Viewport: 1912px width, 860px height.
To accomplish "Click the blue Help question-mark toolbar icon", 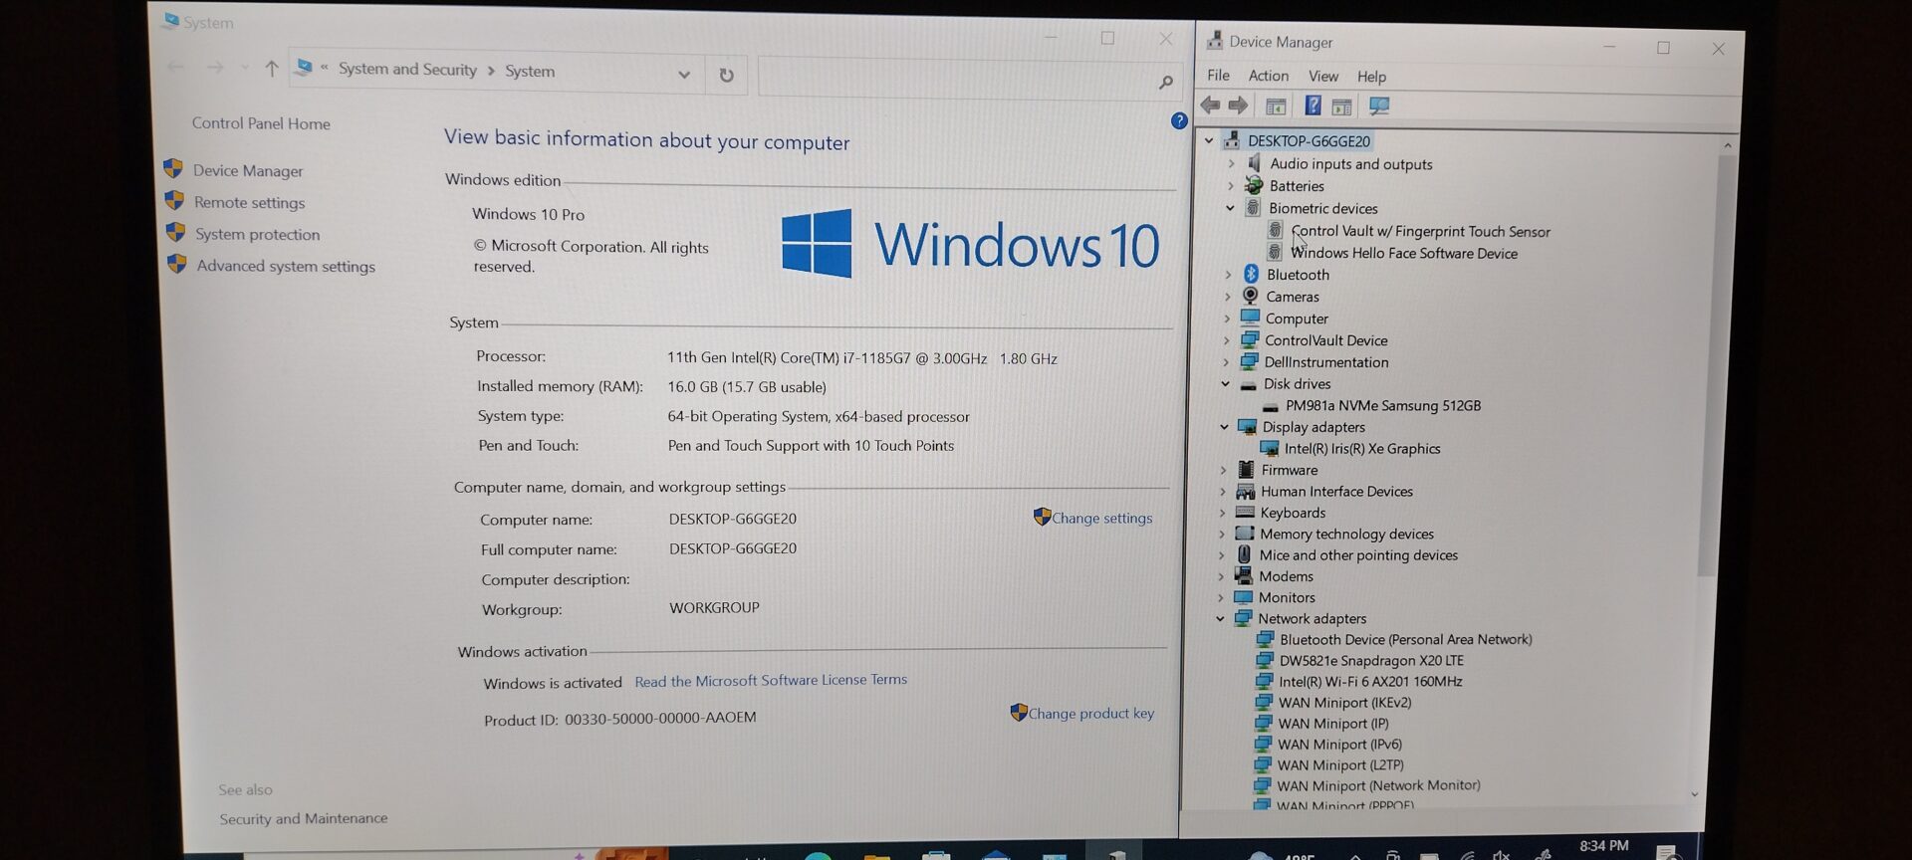I will 1313,106.
